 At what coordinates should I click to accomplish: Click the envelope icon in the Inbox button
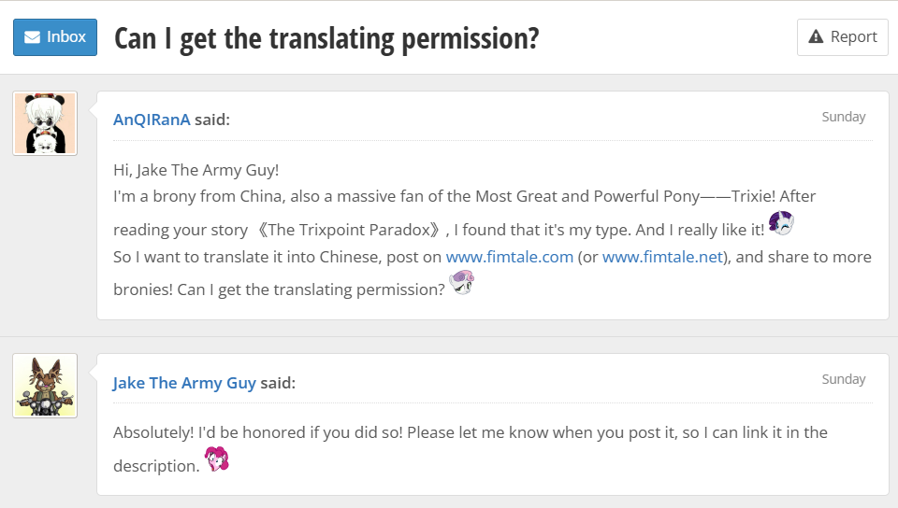tap(33, 37)
